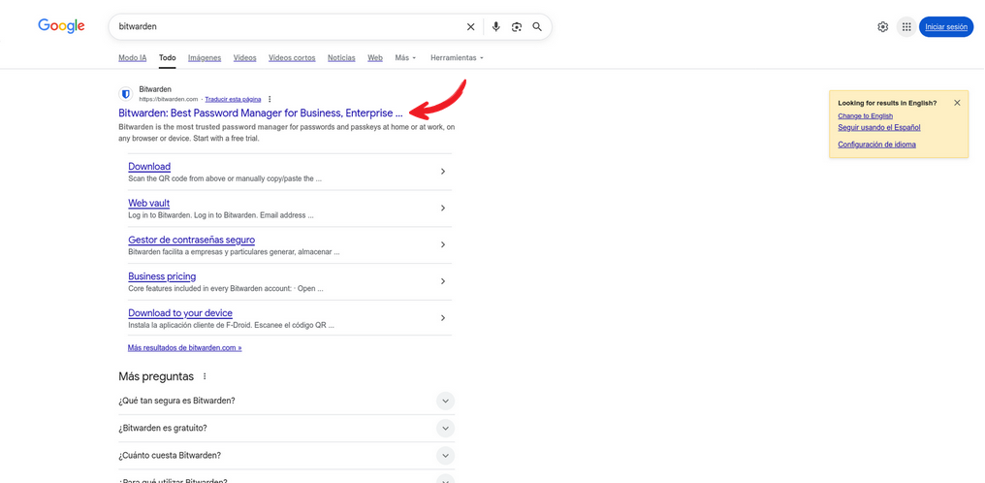Screen dimensions: 985x483
Task: Click the Change to English link
Action: click(x=865, y=115)
